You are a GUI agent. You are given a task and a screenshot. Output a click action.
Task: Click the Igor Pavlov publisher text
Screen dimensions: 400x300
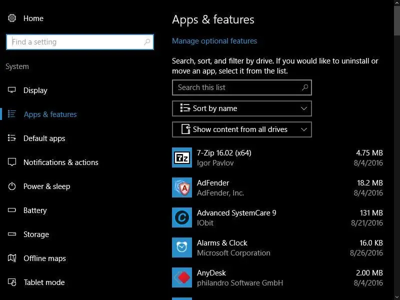[x=215, y=163]
